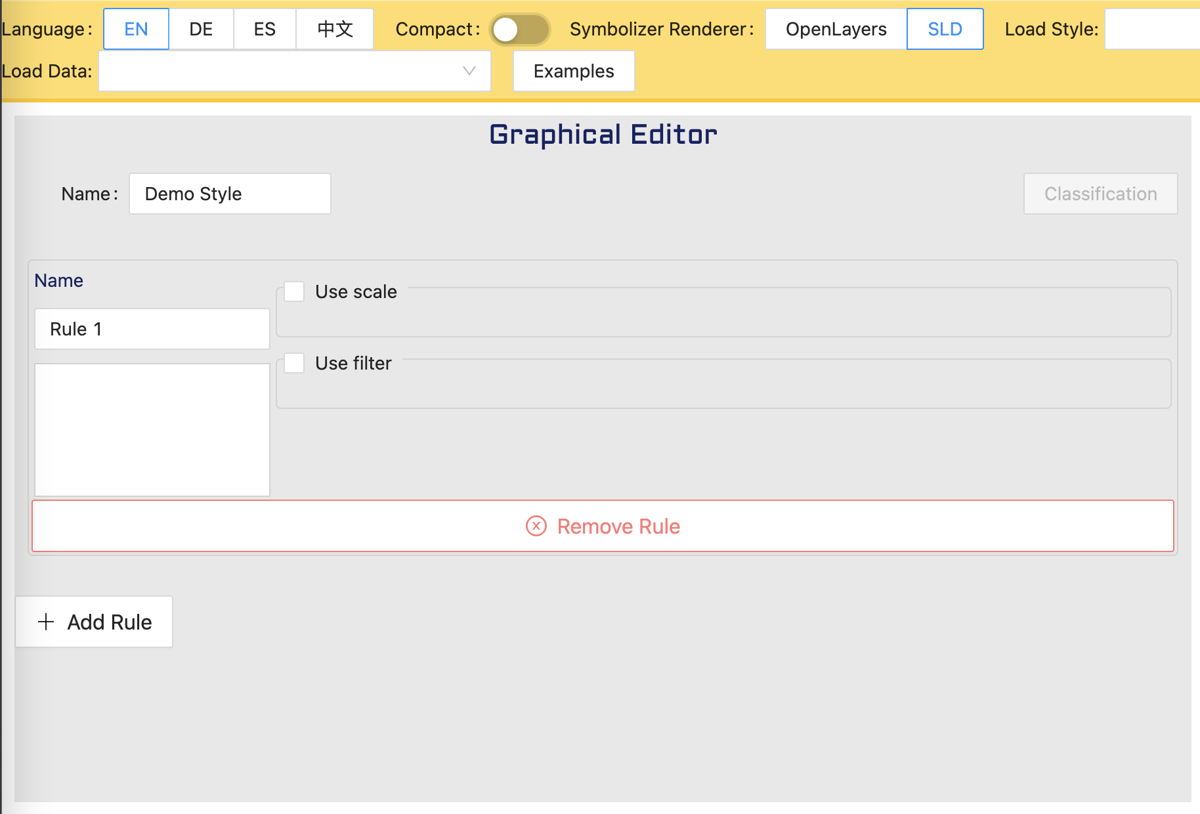Click the Classification button
The height and width of the screenshot is (814, 1200).
tap(1100, 194)
